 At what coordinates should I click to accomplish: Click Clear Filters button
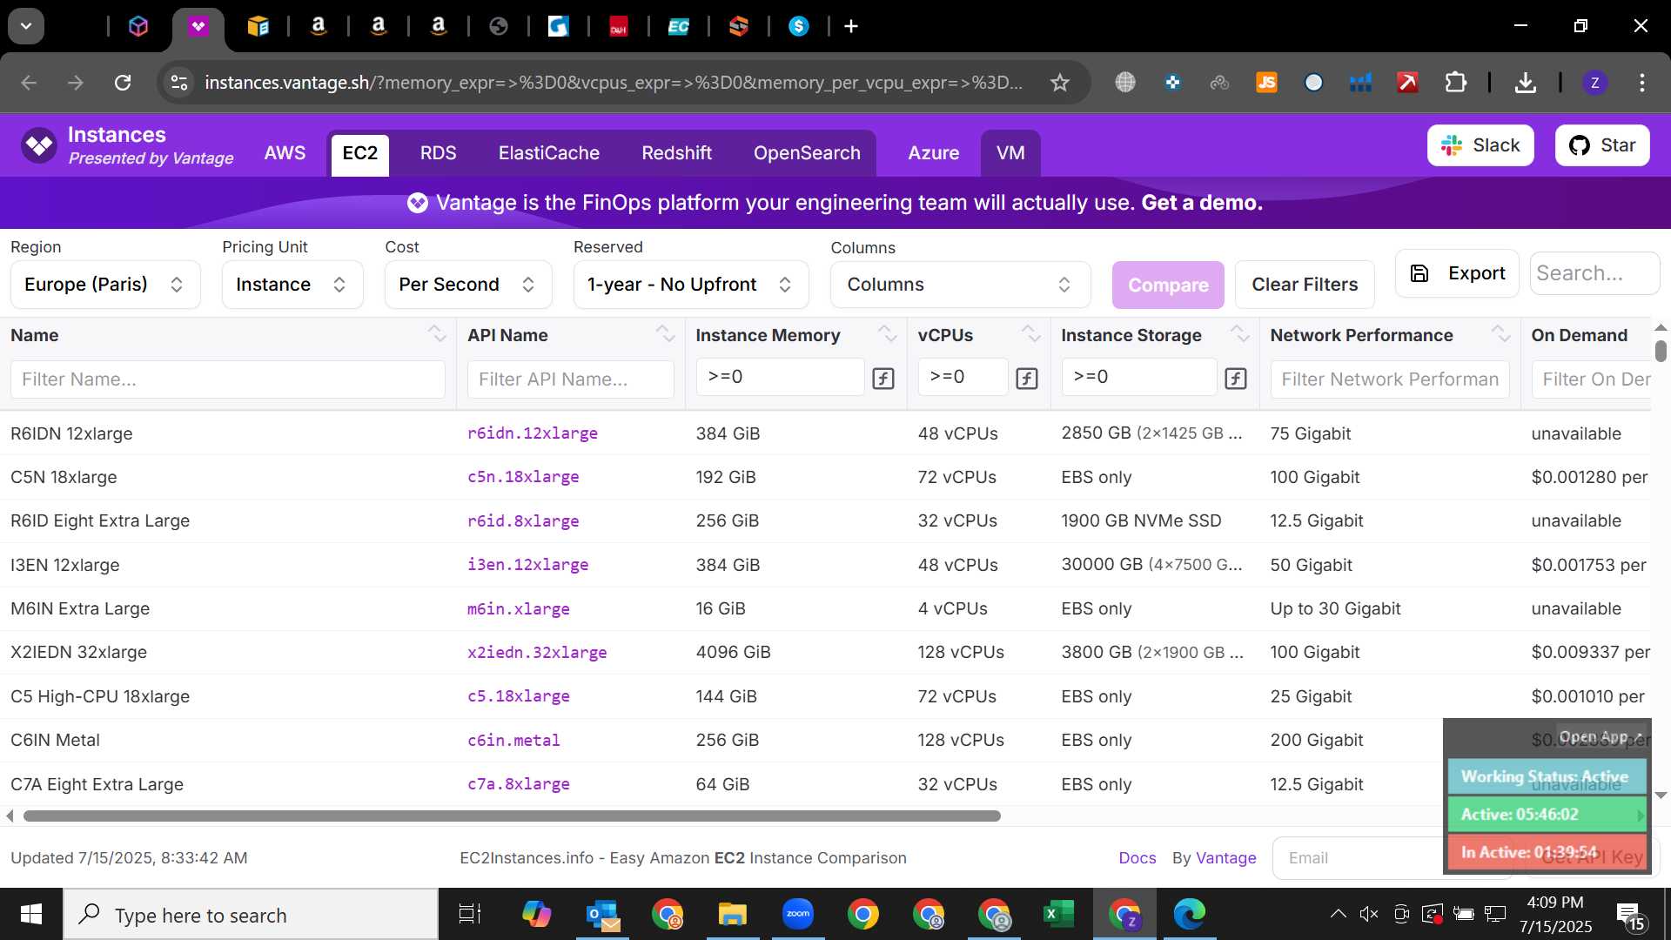[x=1305, y=285]
